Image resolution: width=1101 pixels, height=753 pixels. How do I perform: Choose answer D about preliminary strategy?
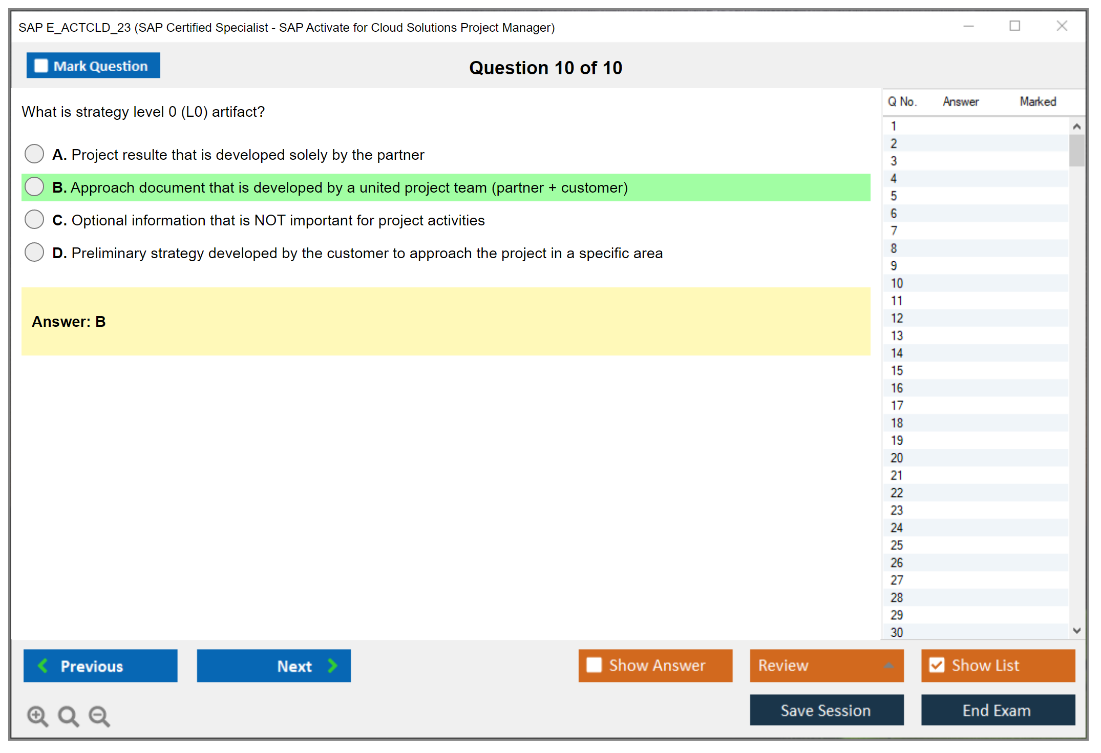point(34,252)
